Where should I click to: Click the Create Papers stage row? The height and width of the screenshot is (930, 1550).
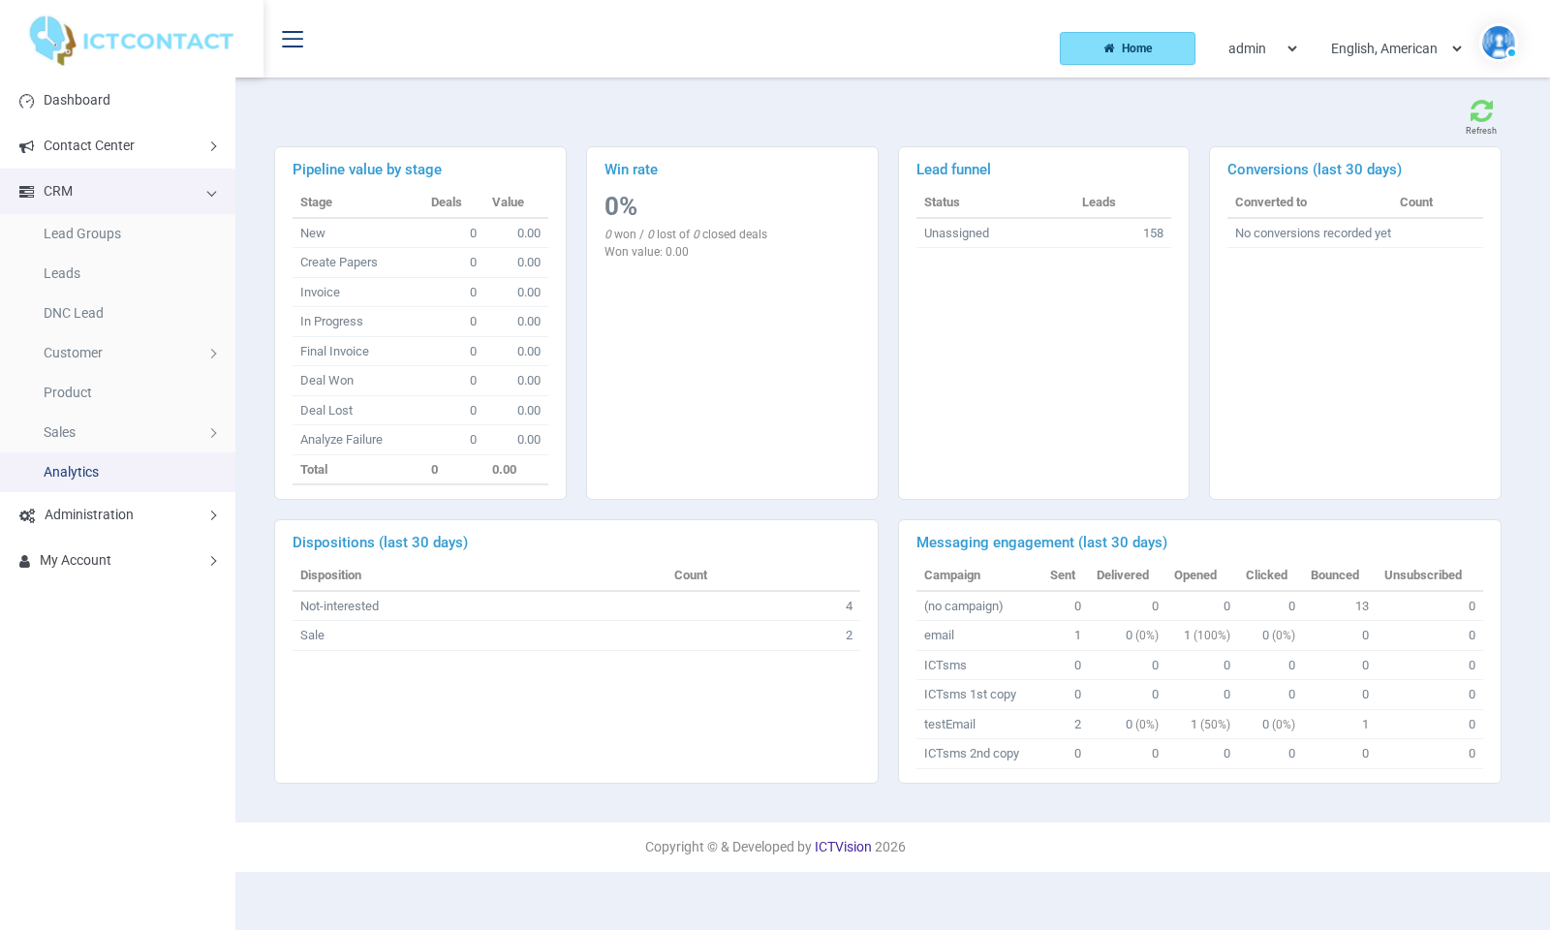click(420, 263)
